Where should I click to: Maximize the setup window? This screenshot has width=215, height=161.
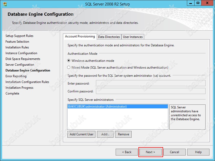click(198, 3)
